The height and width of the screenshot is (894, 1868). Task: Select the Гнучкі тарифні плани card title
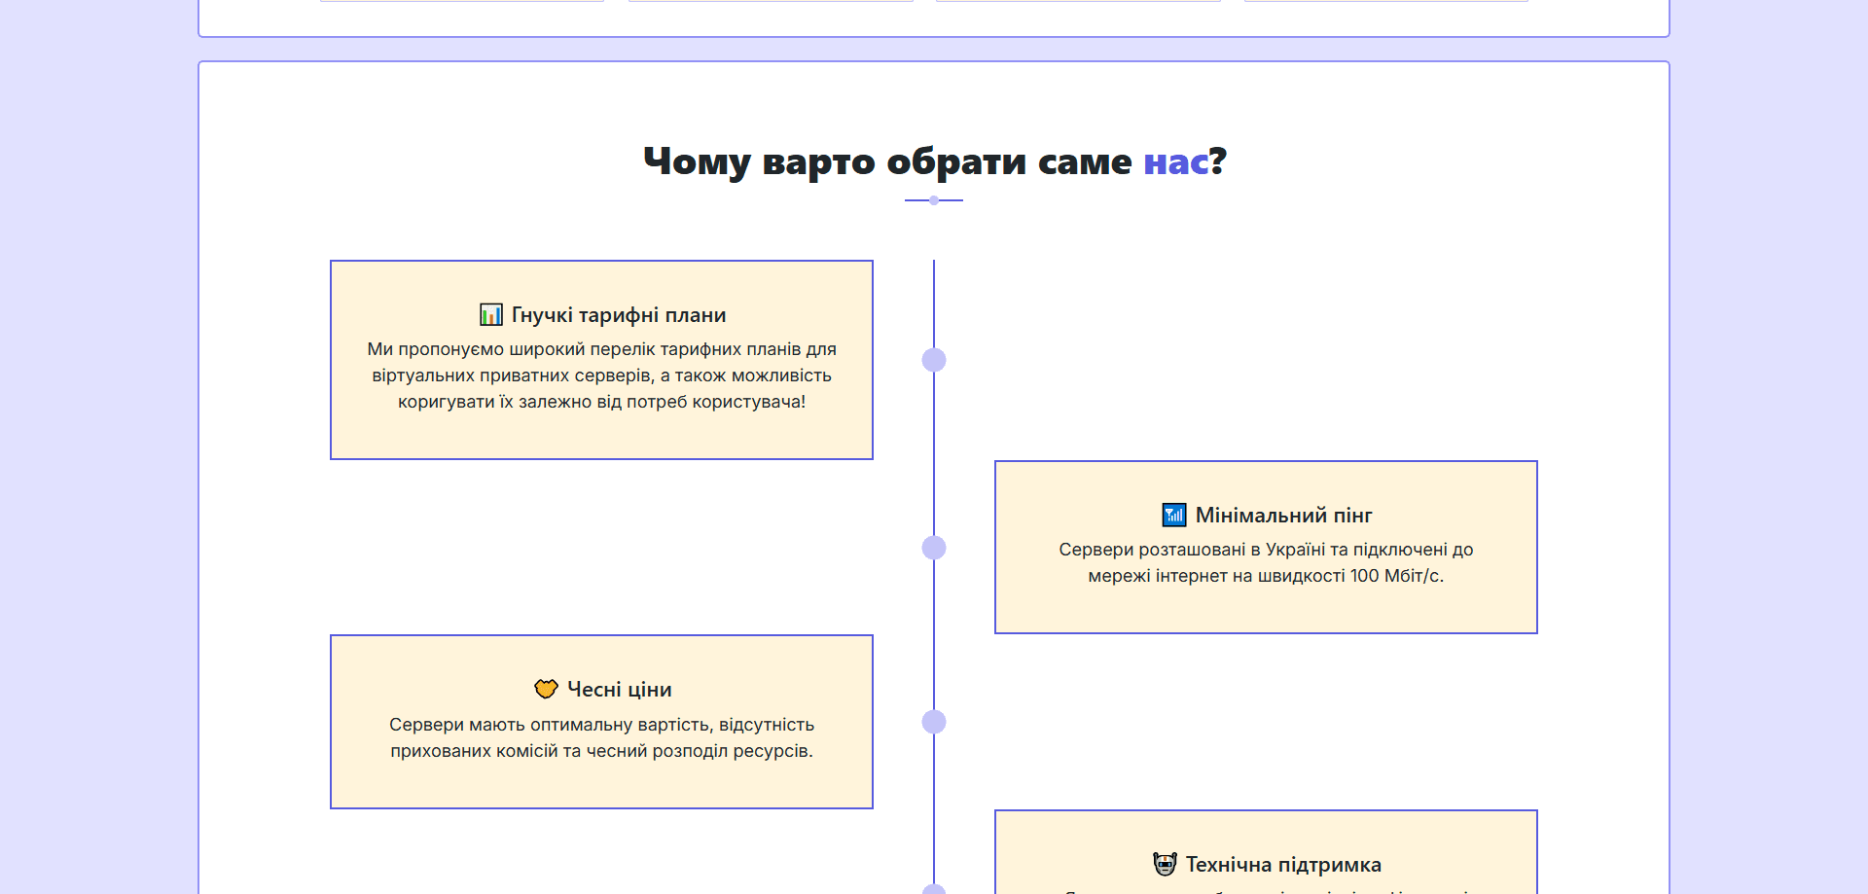click(x=619, y=315)
